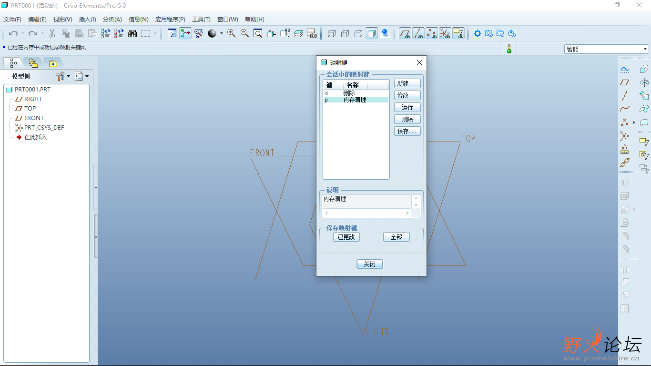Click the reorient view icon
Image resolution: width=651 pixels, height=366 pixels.
tap(271, 33)
